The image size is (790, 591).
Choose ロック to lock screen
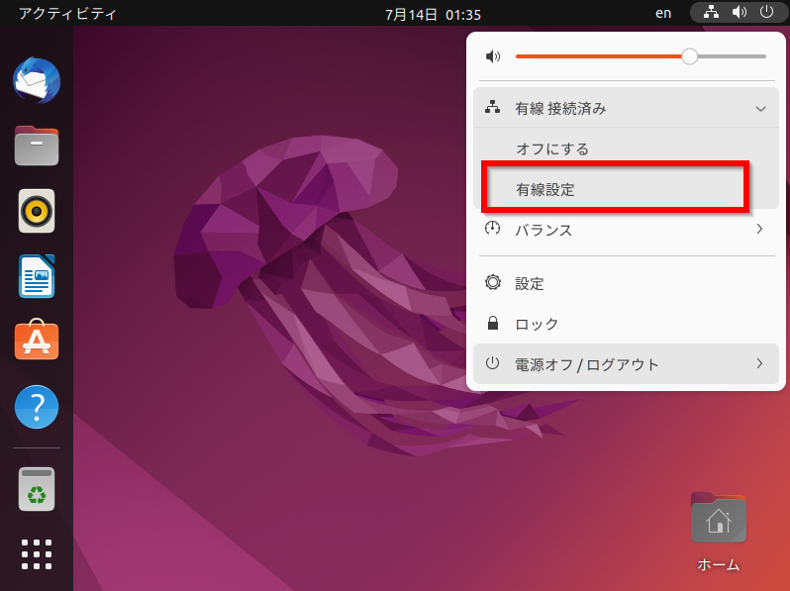click(626, 324)
